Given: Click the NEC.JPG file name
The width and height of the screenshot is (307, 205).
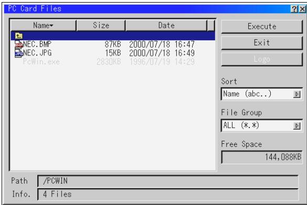Looking at the screenshot, I should [x=37, y=53].
